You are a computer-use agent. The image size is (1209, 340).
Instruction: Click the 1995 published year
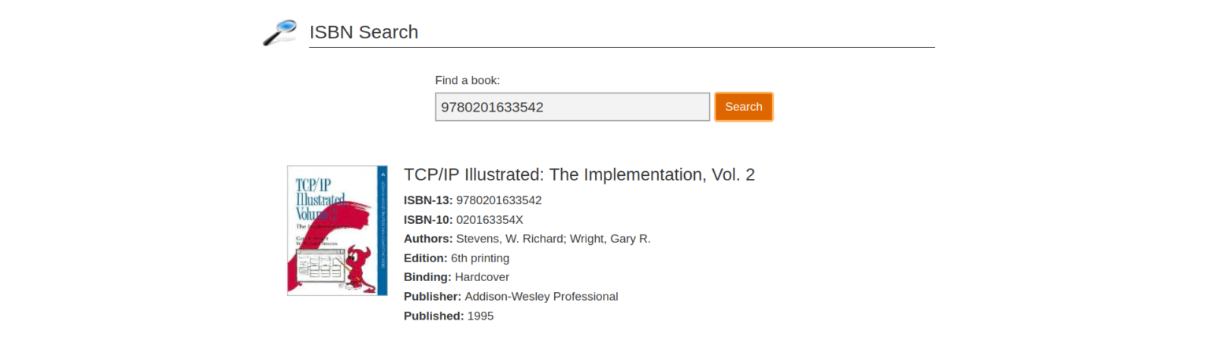(480, 316)
